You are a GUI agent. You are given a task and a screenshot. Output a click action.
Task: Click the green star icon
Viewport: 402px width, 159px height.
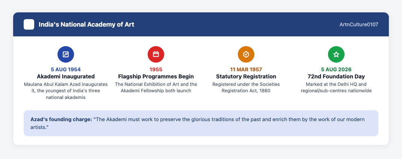[336, 54]
